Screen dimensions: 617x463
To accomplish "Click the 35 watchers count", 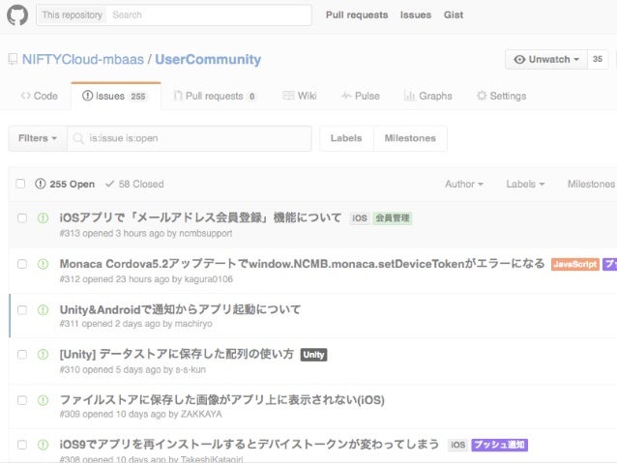I will click(x=598, y=59).
